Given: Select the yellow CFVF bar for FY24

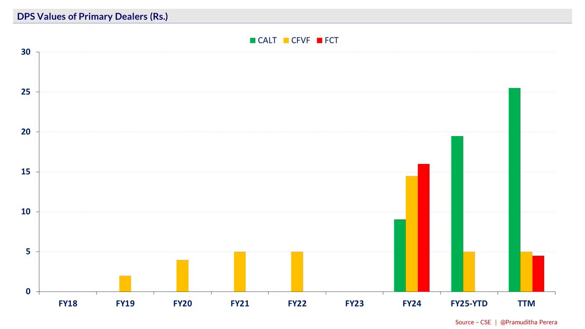Looking at the screenshot, I should [x=411, y=234].
